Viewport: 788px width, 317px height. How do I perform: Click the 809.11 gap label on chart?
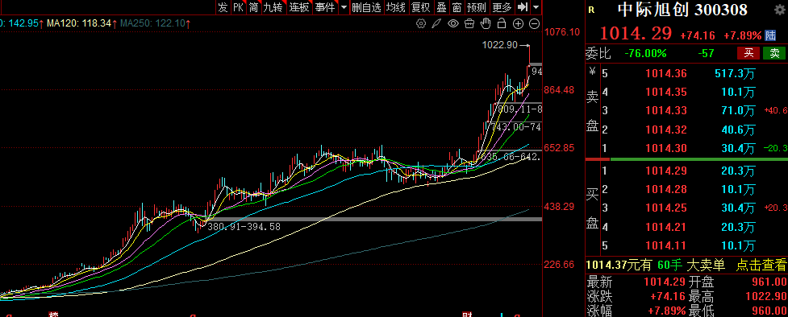[x=519, y=109]
